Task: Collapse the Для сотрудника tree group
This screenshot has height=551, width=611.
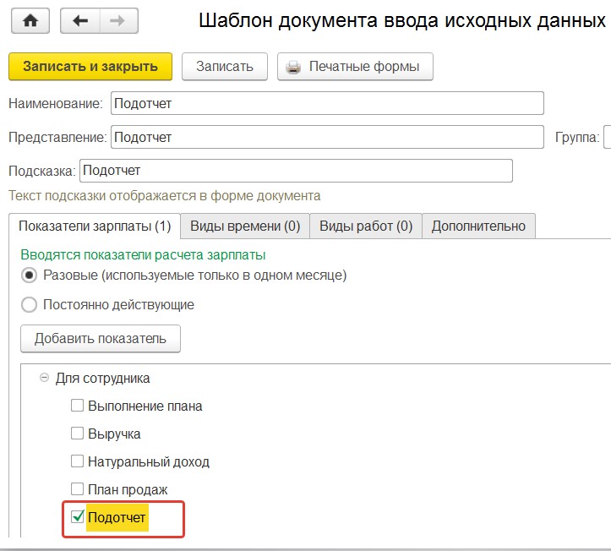Action: click(45, 378)
